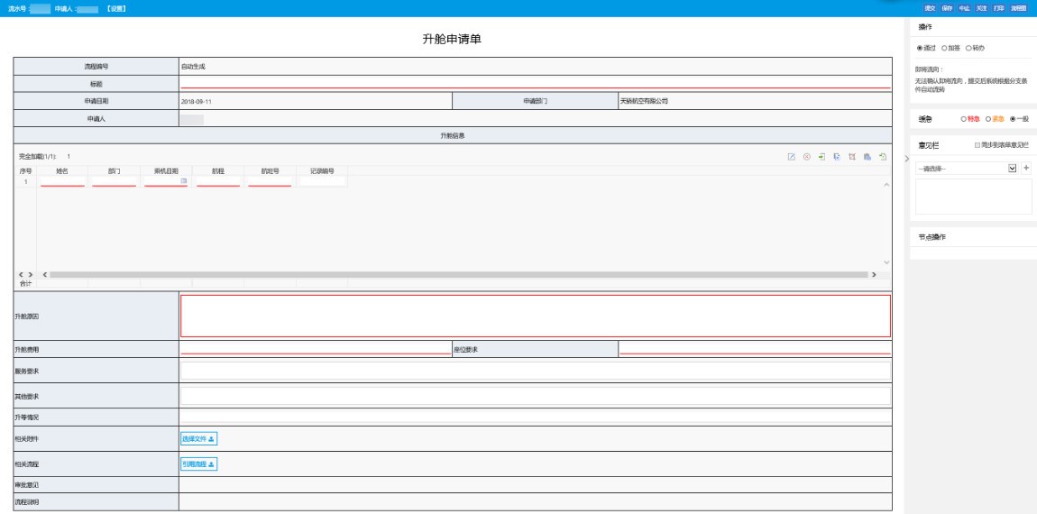The height and width of the screenshot is (514, 1037).
Task: Collapse the right panel with the chevron
Action: (907, 159)
